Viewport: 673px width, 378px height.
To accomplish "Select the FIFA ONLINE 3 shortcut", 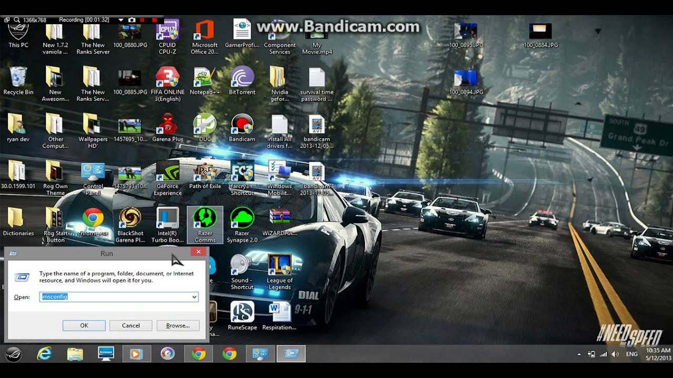I will coord(168,84).
